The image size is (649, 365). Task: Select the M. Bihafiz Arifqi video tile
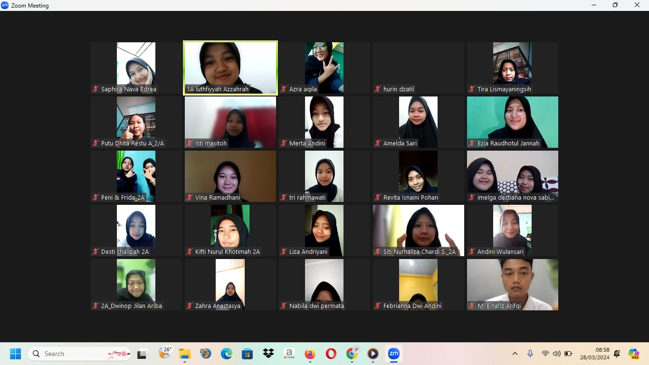[512, 284]
